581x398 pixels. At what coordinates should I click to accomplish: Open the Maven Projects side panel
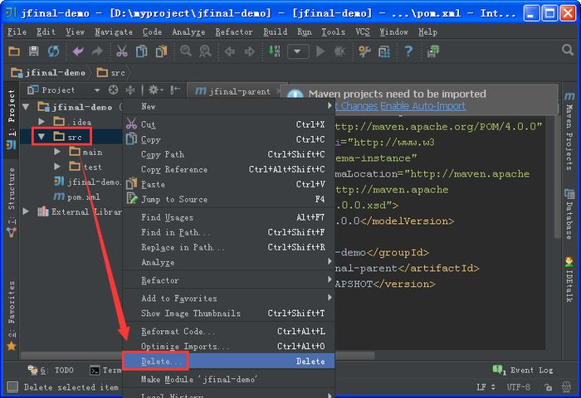point(569,132)
